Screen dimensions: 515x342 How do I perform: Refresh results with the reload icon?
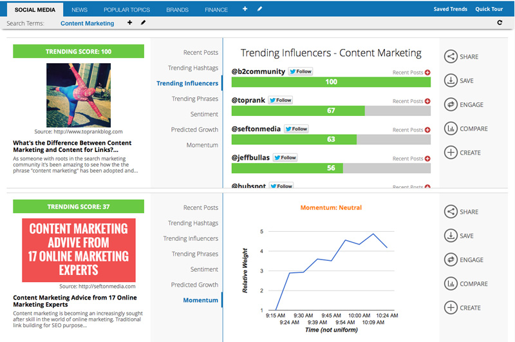point(500,23)
